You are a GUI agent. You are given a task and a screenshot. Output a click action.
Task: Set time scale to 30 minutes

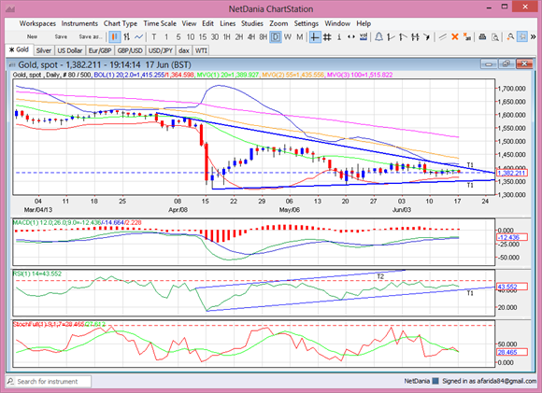tap(215, 37)
